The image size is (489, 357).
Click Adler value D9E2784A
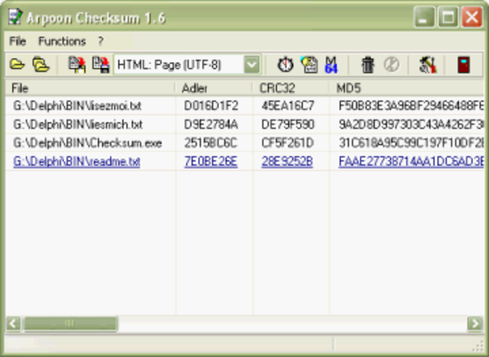click(x=211, y=124)
